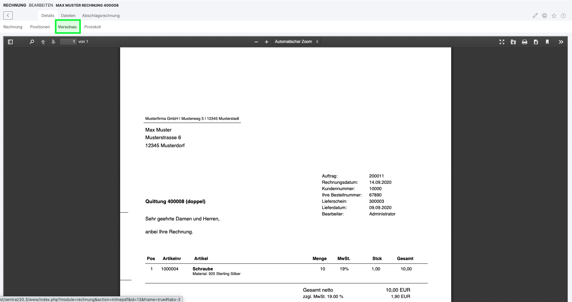Download the PDF document
Image resolution: width=572 pixels, height=302 pixels.
[x=536, y=42]
